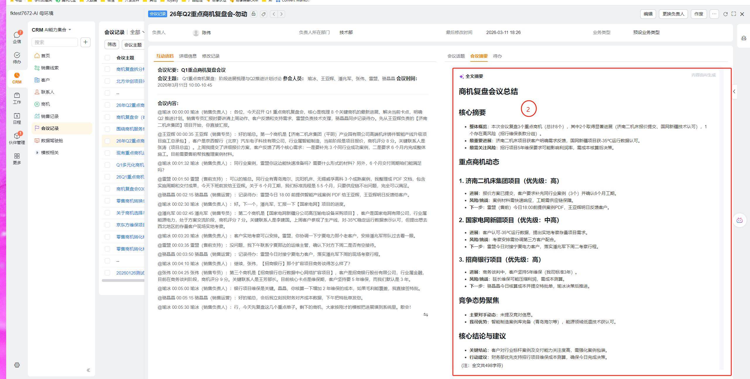Click the tag icon beside record title
The image size is (750, 379).
(263, 14)
